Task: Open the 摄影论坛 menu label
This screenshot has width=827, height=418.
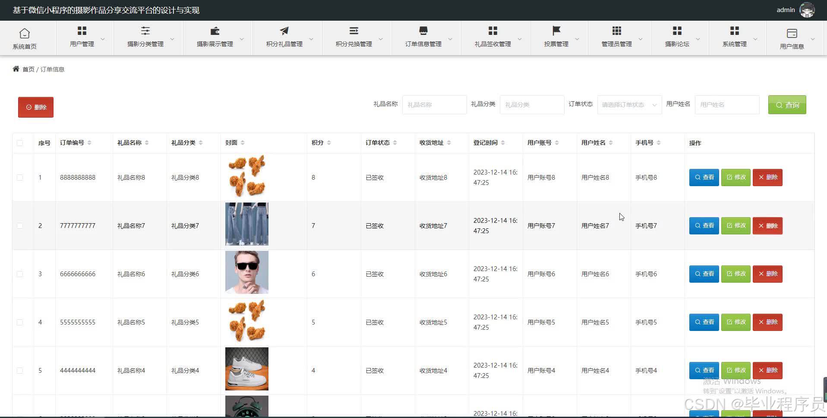Action: 677,44
